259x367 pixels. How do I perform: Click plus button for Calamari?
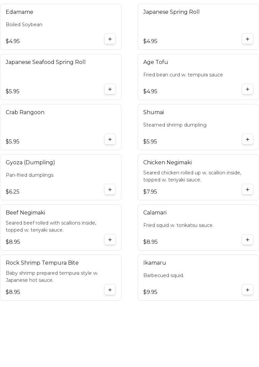[248, 240]
